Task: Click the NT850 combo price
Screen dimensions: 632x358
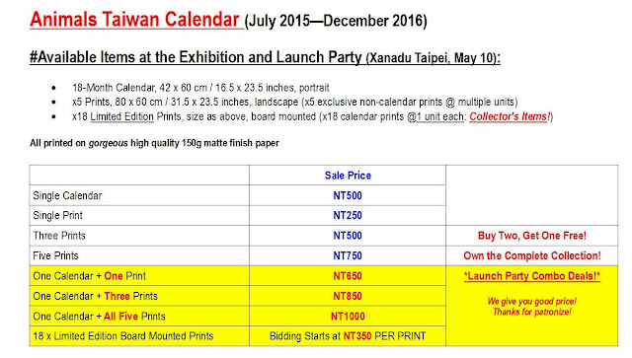Action: coord(348,297)
